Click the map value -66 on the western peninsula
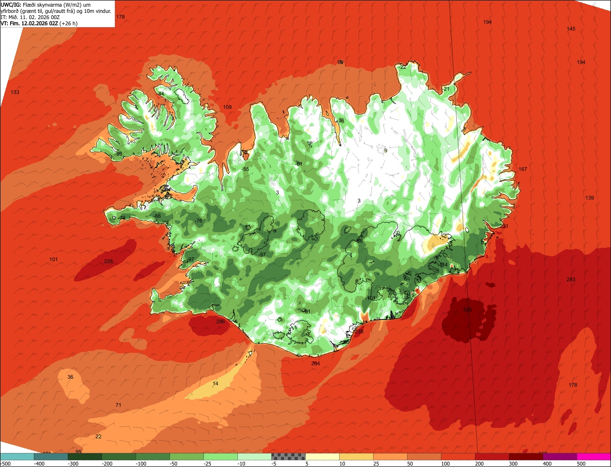Image resolution: width=611 pixels, height=467 pixels. click(157, 216)
